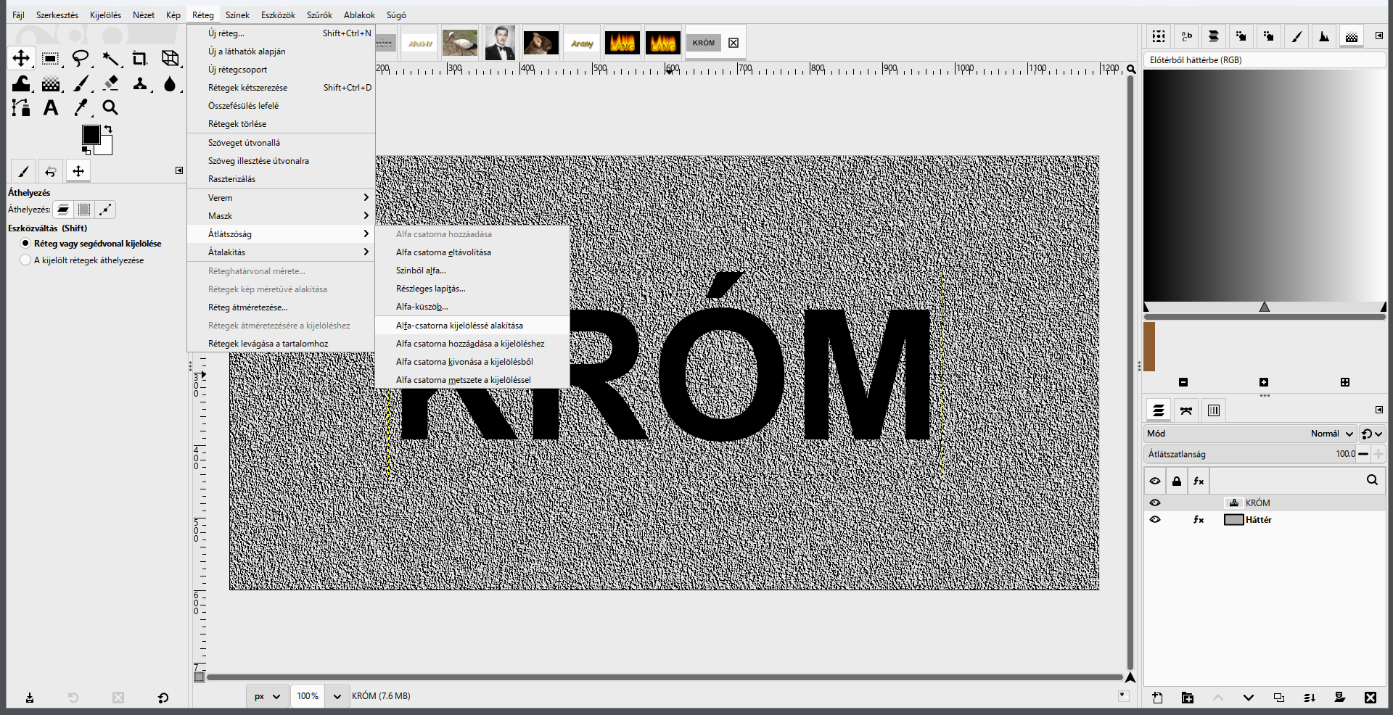Select the Free Select lasso tool
Screen dimensions: 1393x715
point(81,59)
